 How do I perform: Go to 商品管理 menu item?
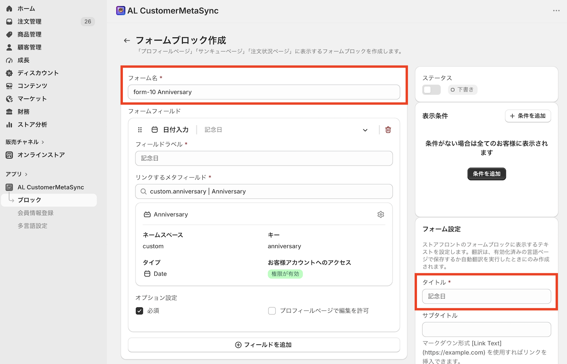[x=30, y=35]
